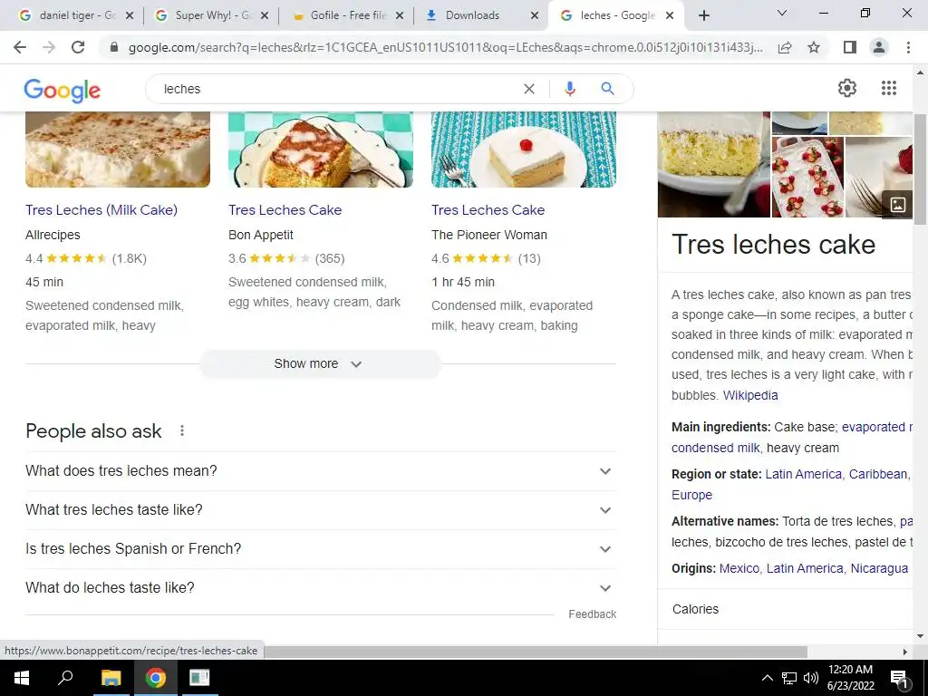Close the Downloads tab
928x696 pixels.
point(535,15)
